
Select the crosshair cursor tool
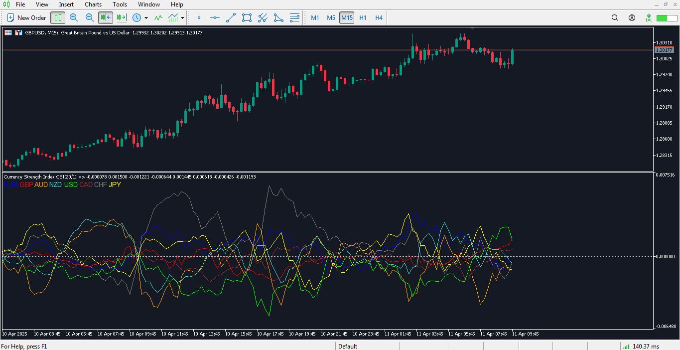[x=199, y=17]
